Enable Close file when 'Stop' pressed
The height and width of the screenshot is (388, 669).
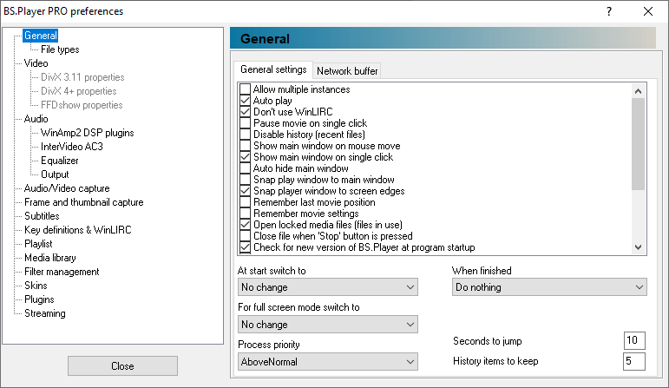pos(245,236)
